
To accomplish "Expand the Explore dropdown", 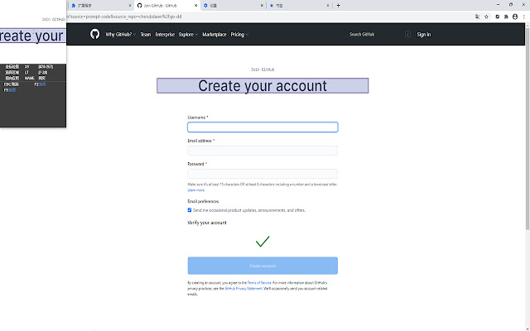I will point(188,35).
